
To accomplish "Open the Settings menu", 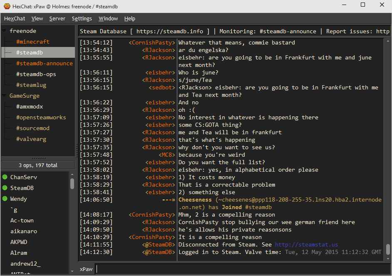I will coord(82,19).
